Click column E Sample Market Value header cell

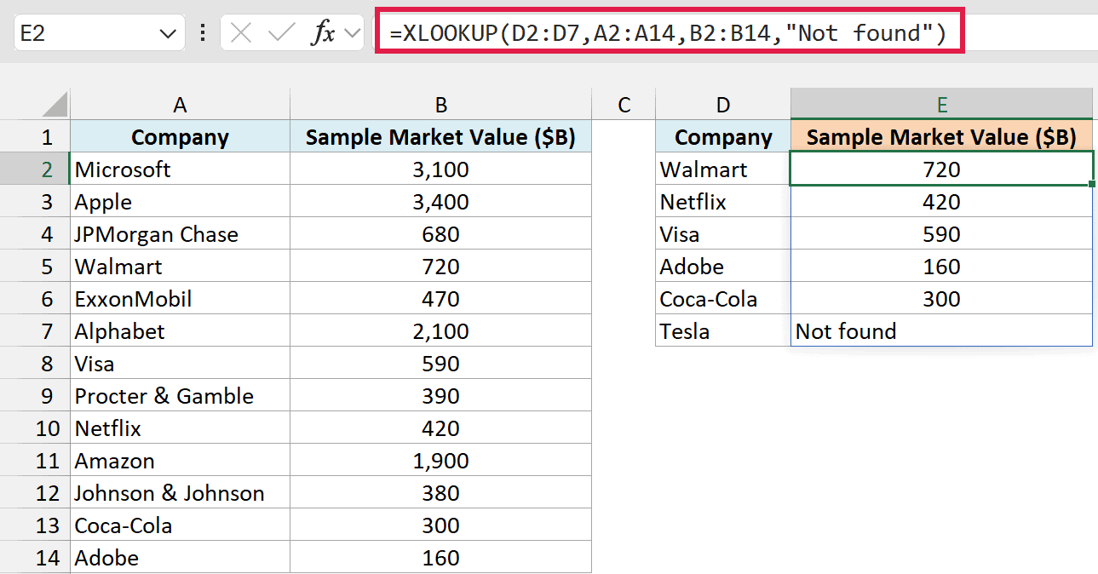click(941, 137)
